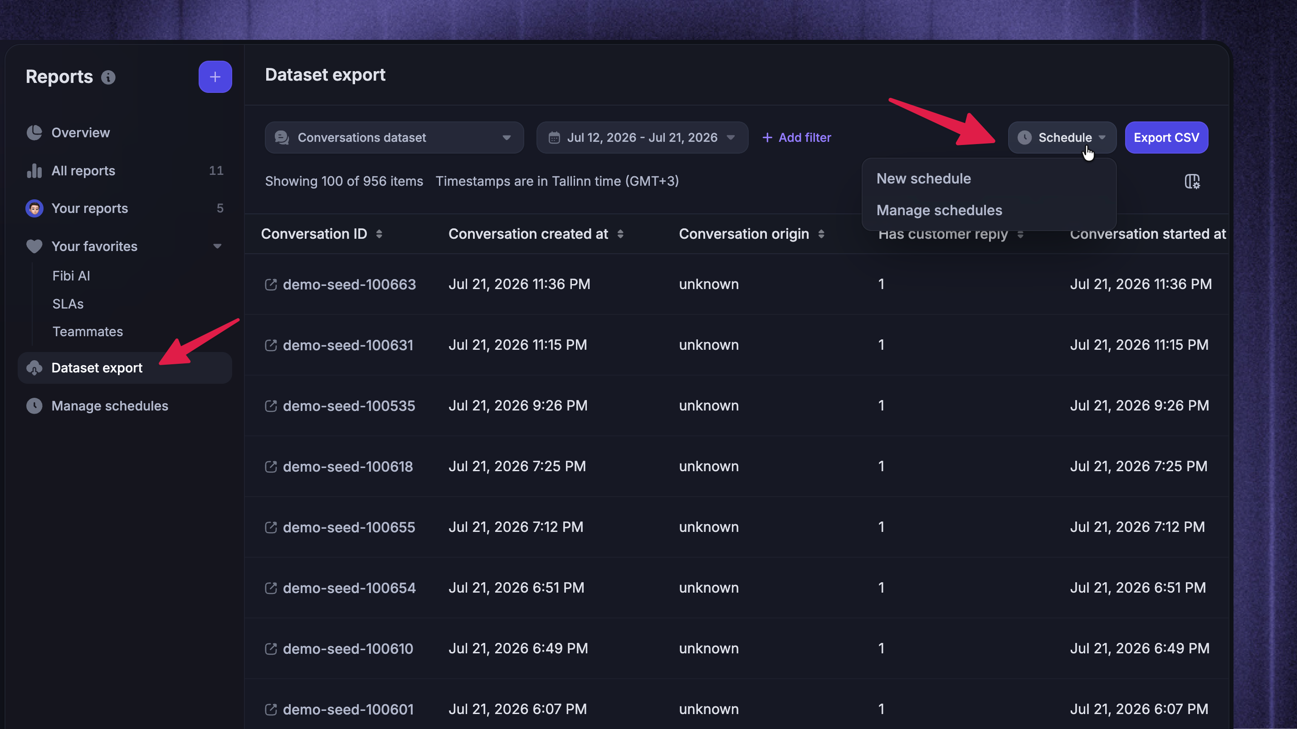Open the demo-seed-100663 conversation link
This screenshot has width=1297, height=729.
pos(350,285)
